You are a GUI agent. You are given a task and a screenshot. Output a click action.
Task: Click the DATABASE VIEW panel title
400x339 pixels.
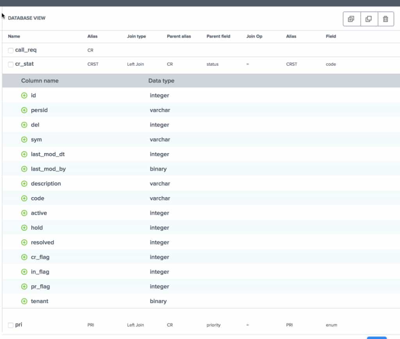pyautogui.click(x=27, y=18)
